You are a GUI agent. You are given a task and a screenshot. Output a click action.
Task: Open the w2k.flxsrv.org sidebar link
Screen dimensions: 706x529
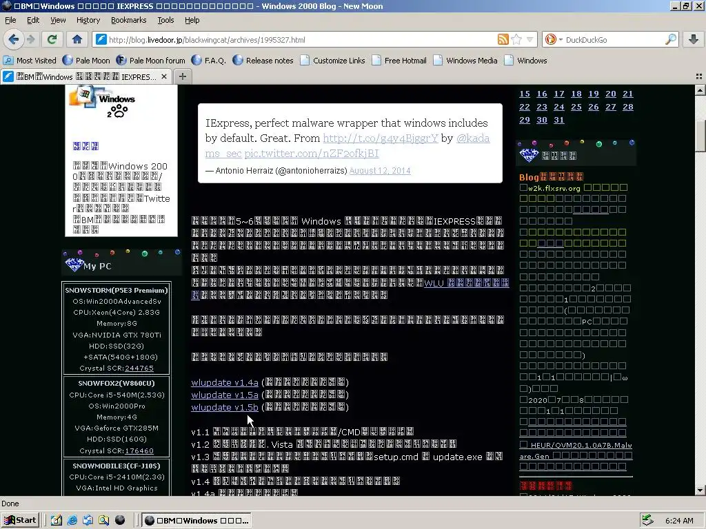tap(554, 188)
